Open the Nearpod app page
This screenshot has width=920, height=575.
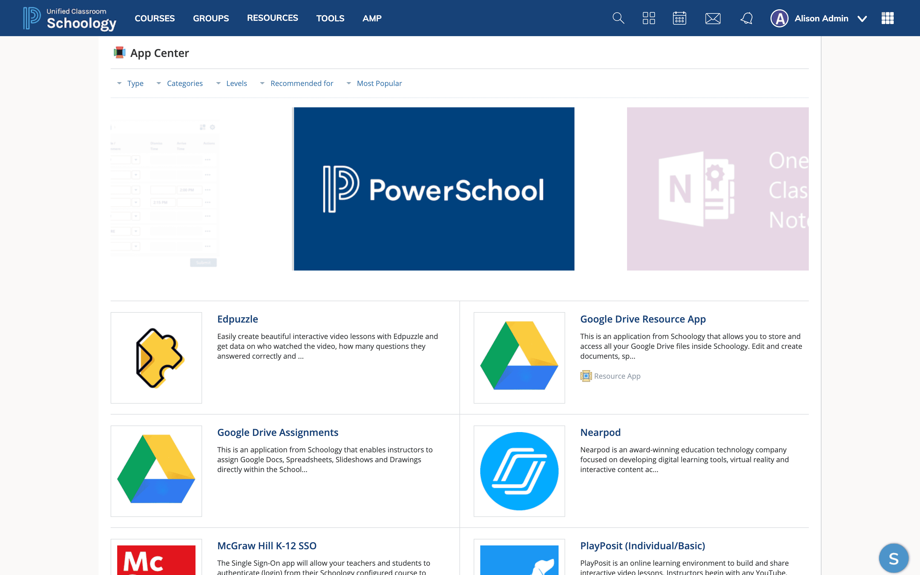pos(600,432)
